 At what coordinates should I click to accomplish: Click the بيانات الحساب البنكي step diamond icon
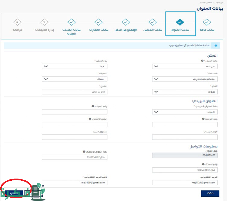[x=72, y=22]
